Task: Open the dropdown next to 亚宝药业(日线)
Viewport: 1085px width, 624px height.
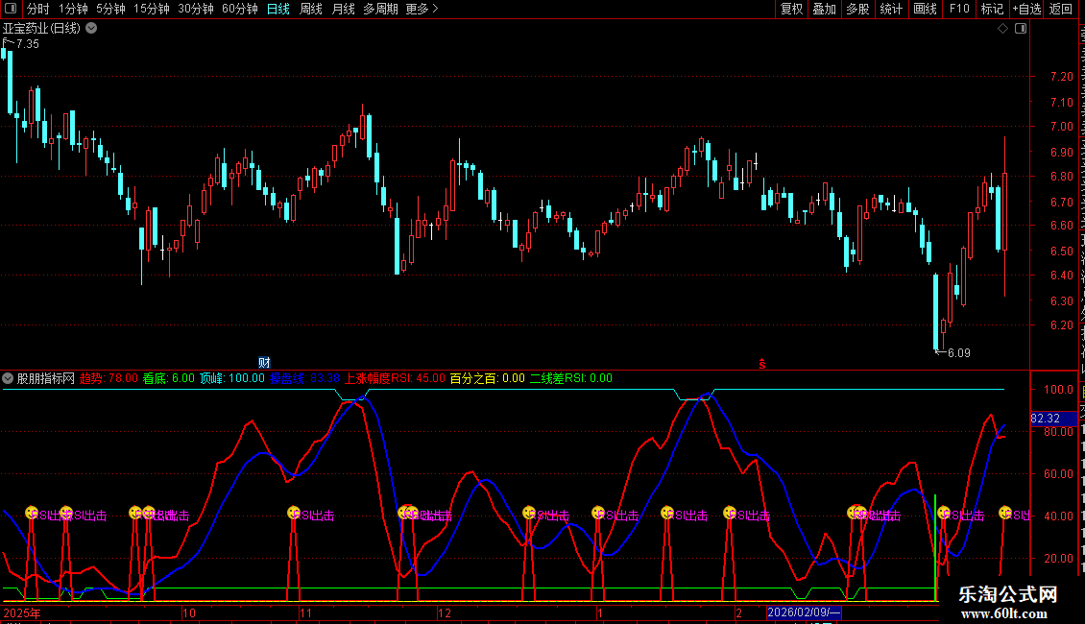Action: [x=91, y=29]
